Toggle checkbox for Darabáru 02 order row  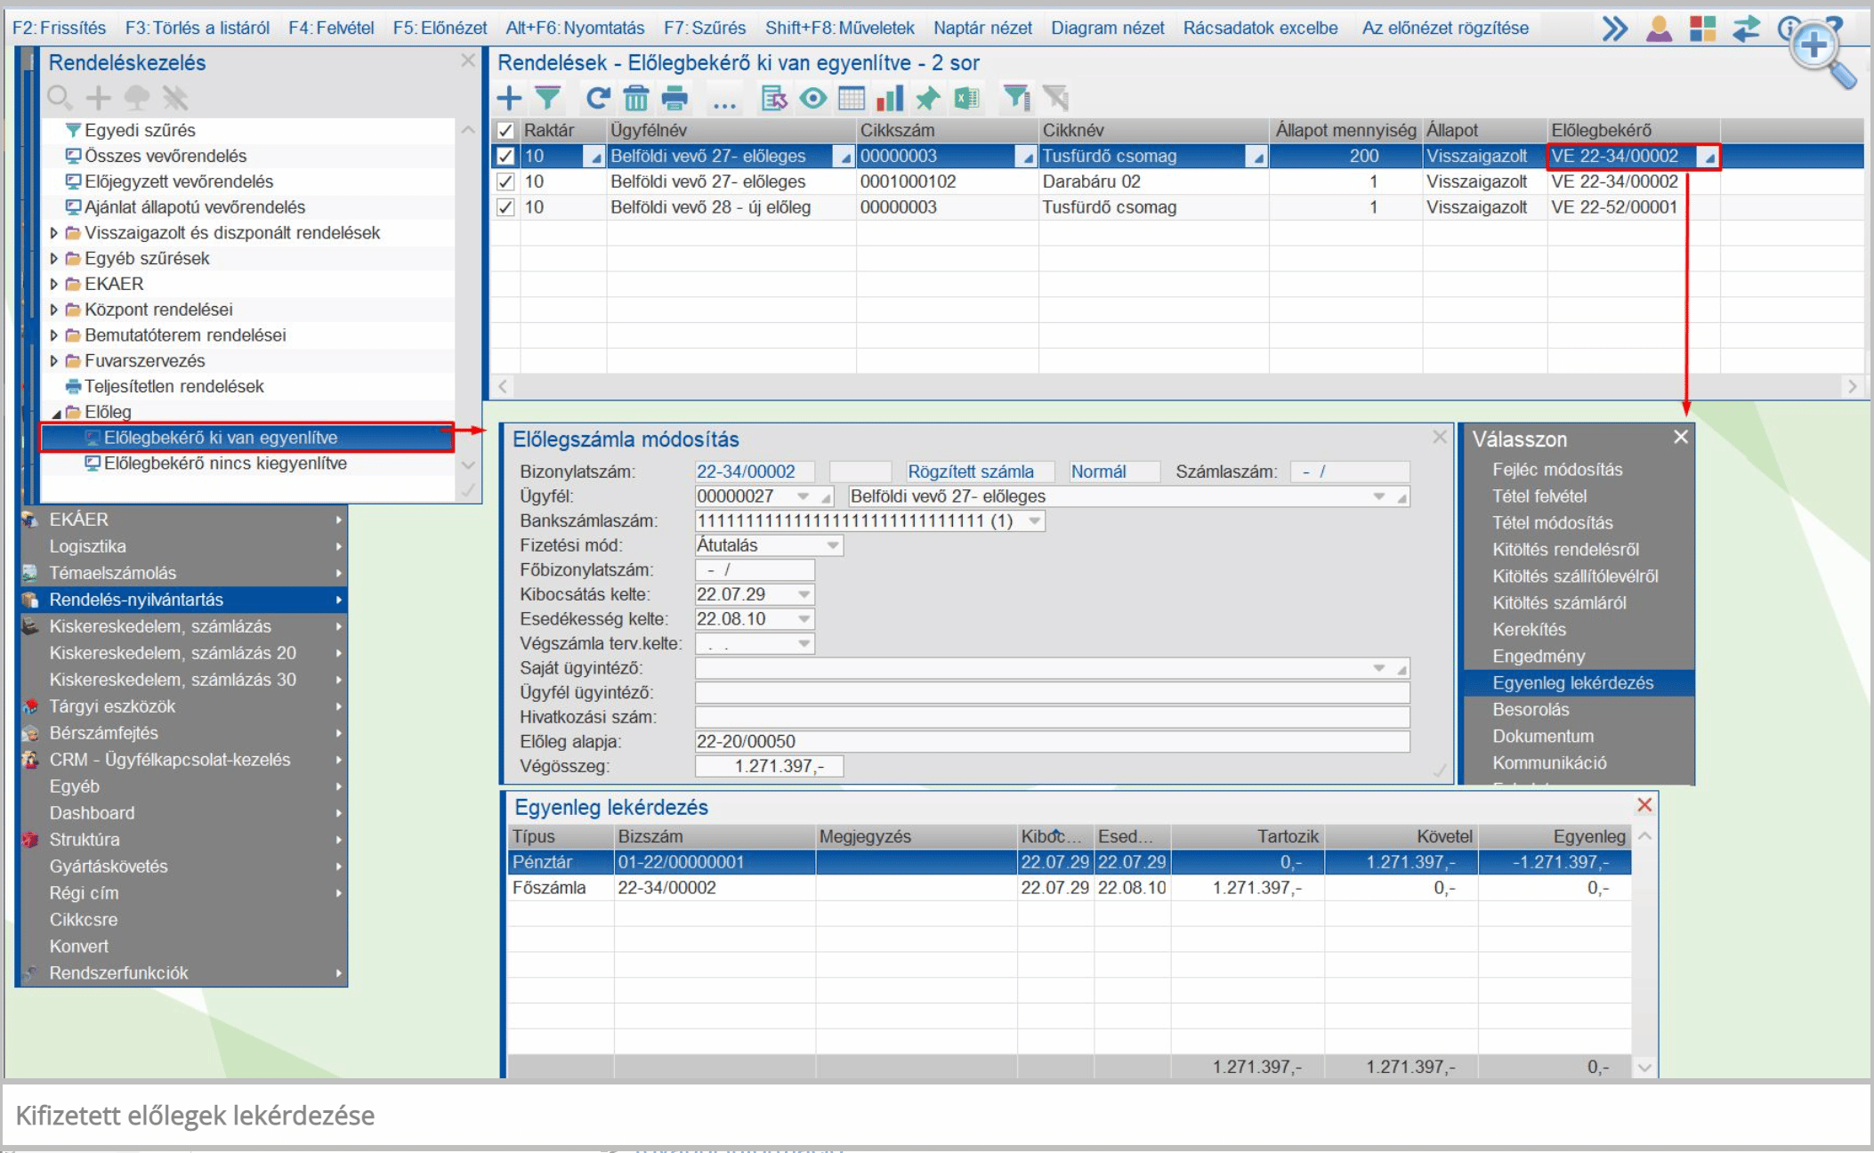pos(505,181)
